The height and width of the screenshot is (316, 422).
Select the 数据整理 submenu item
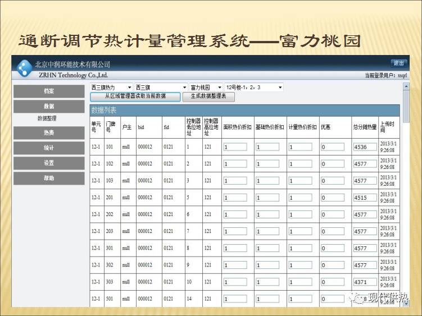point(47,118)
